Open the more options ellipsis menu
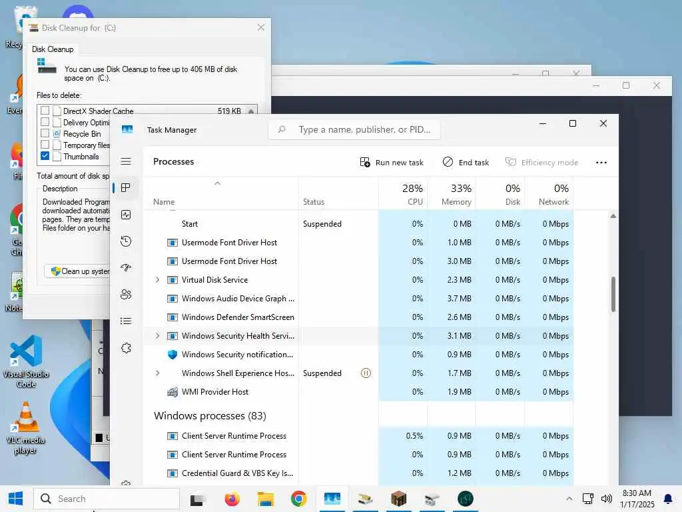The height and width of the screenshot is (512, 682). coord(601,163)
